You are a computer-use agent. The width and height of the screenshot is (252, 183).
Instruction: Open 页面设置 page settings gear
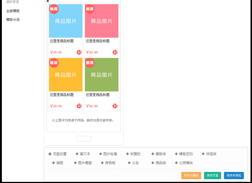point(58,154)
